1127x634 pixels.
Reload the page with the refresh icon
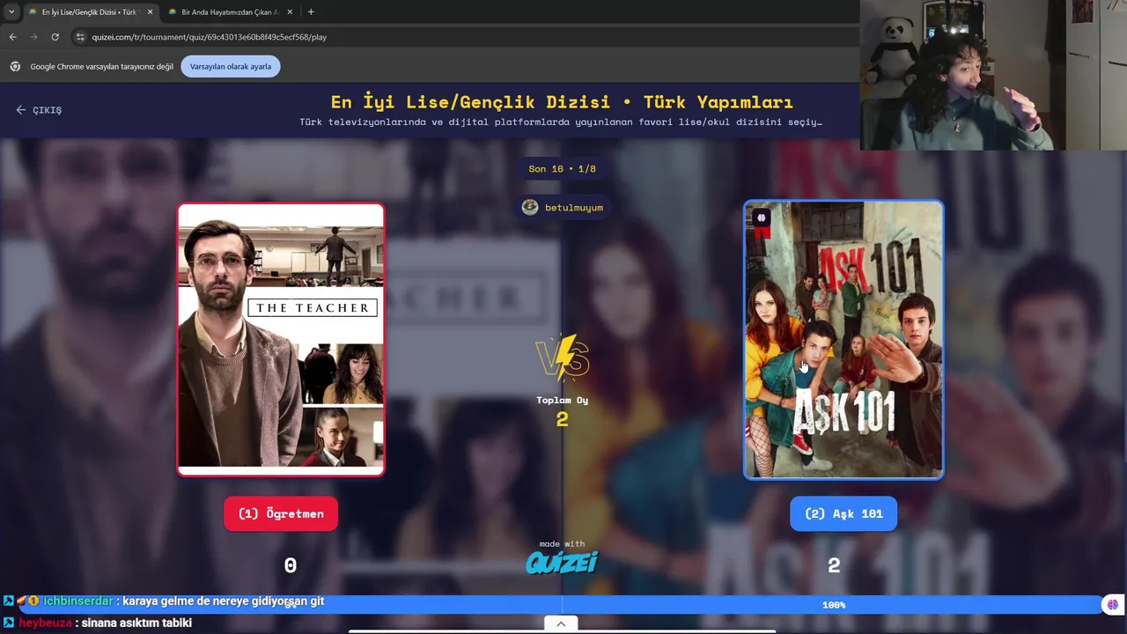pos(55,37)
